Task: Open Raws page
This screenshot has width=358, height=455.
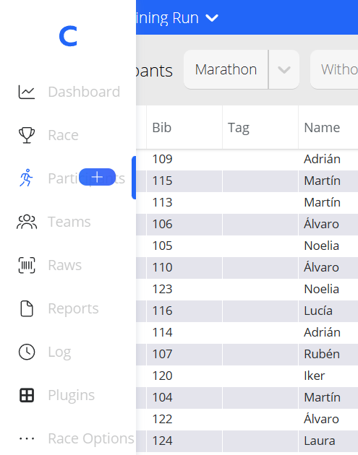Action: coord(65,265)
